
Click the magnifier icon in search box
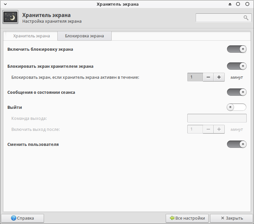(x=246, y=18)
